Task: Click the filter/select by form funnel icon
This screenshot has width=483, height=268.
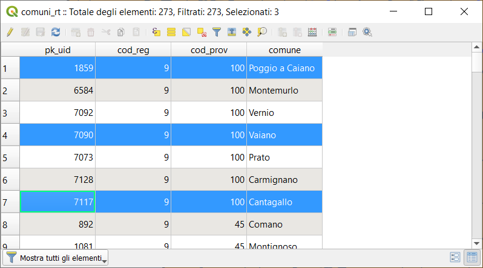Action: [217, 32]
